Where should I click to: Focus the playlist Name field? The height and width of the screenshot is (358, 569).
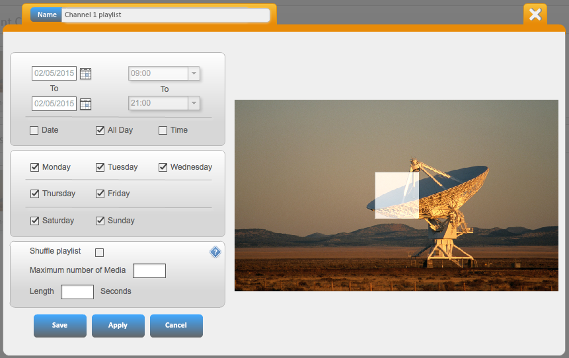[166, 15]
